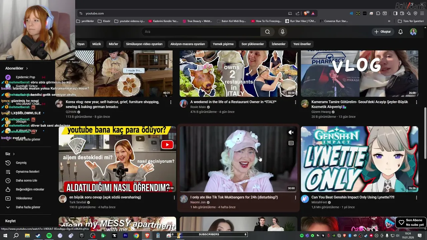Select the Aksiyon-macera oyunları chip
This screenshot has height=240, width=427.
pyautogui.click(x=187, y=44)
